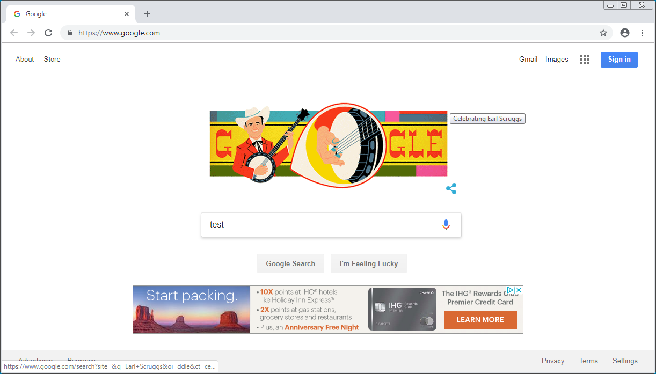The height and width of the screenshot is (374, 656).
Task: Open the Google apps grid
Action: 585,60
